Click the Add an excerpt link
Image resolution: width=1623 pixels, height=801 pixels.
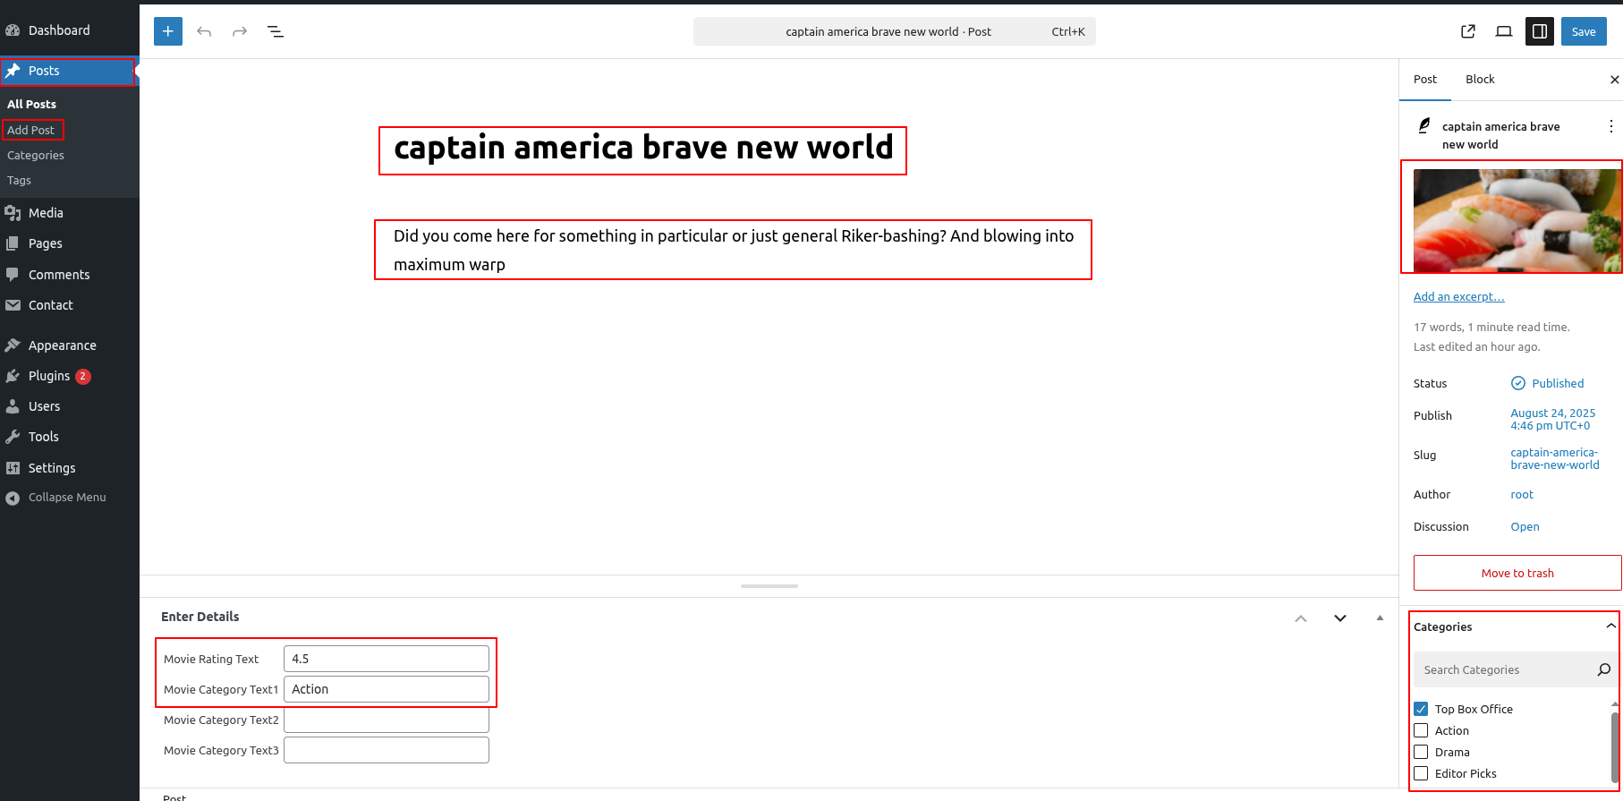click(1459, 297)
